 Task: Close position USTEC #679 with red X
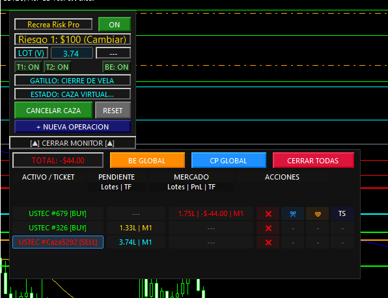pos(268,213)
